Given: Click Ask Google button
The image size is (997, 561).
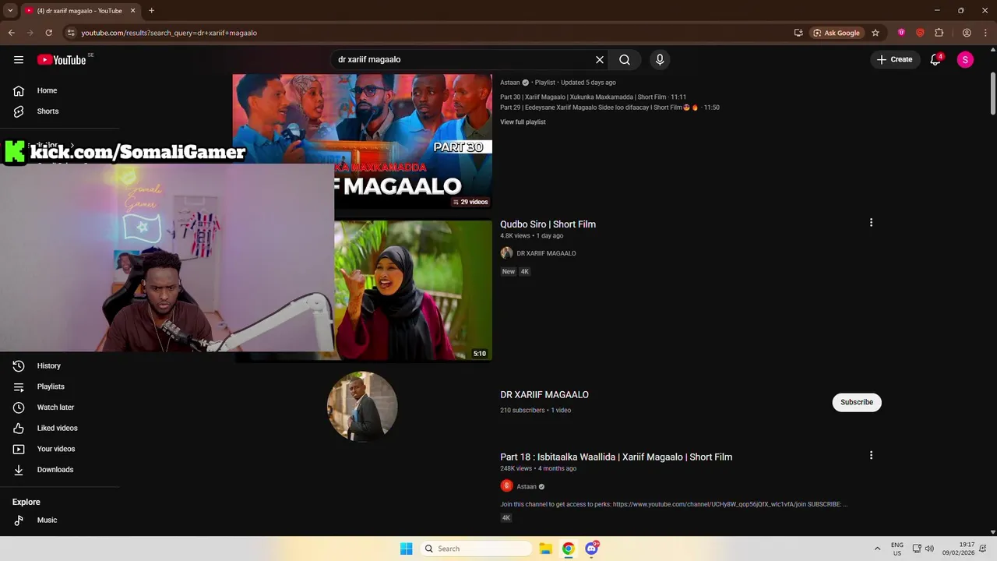Looking at the screenshot, I should coord(837,33).
